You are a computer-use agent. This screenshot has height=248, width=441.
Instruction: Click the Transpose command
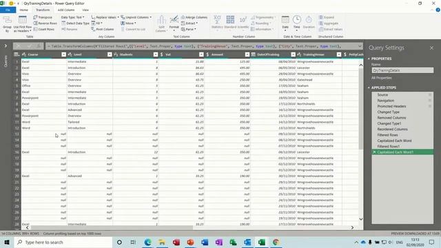point(43,17)
